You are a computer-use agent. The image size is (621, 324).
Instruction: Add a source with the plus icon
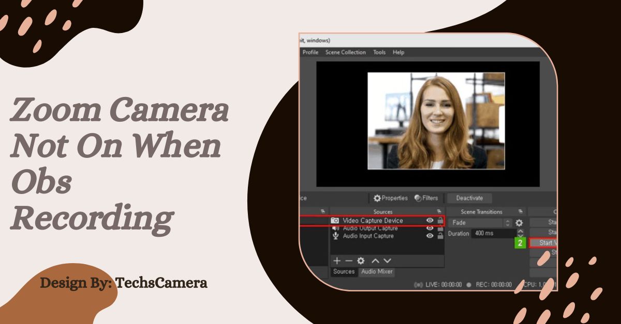337,261
